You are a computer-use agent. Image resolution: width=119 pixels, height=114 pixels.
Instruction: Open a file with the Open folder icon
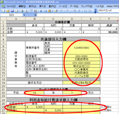pyautogui.click(x=8, y=11)
